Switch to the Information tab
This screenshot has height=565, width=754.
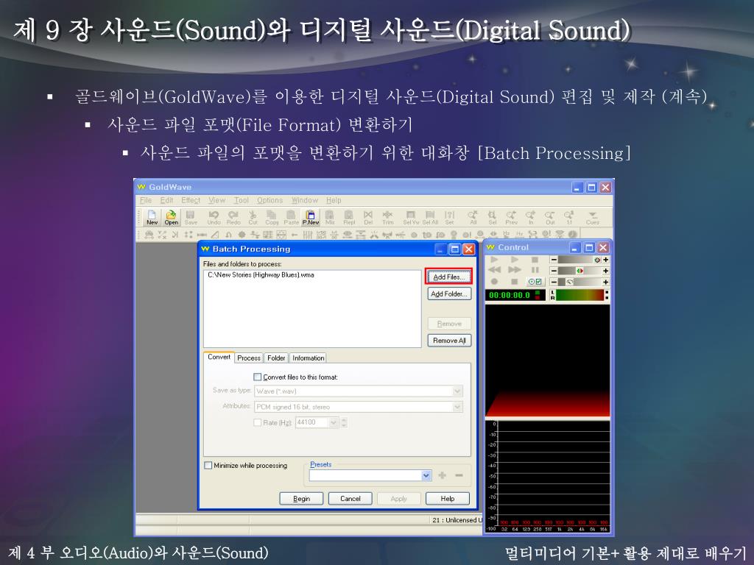click(x=309, y=358)
